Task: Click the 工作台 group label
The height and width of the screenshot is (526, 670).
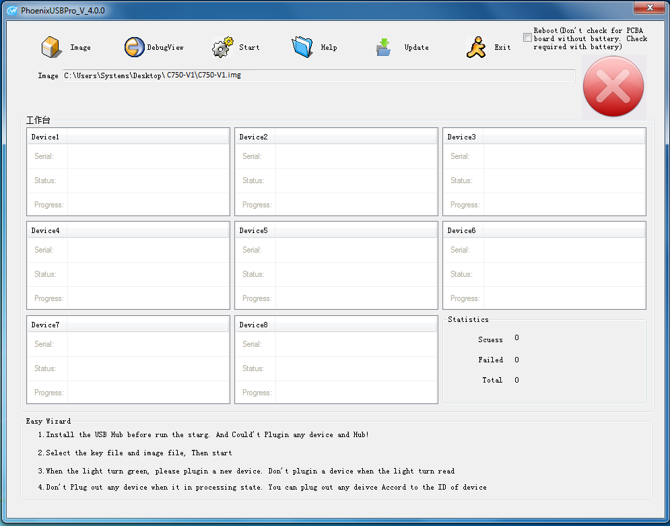Action: pos(38,120)
